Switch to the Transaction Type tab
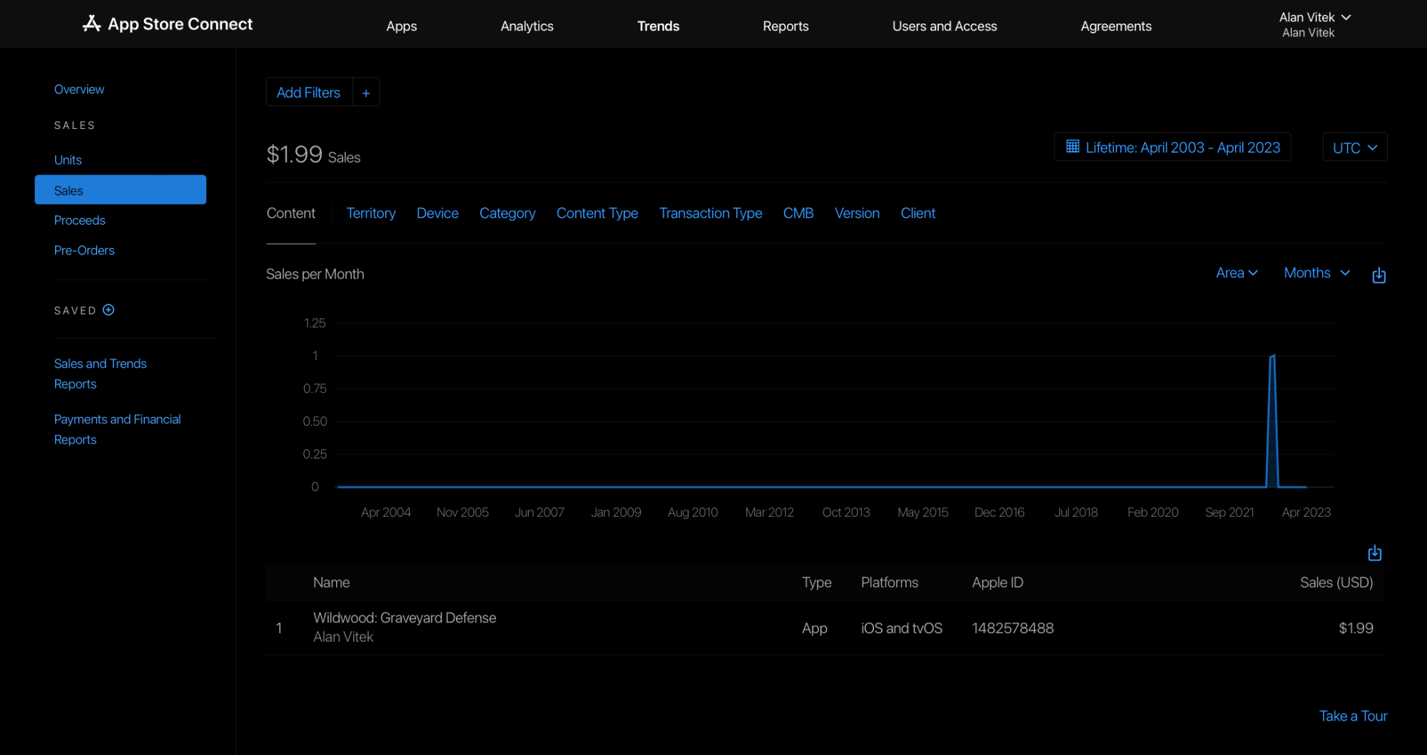 (x=711, y=213)
